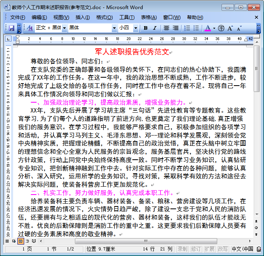Open the 帮助(H) menu
The width and height of the screenshot is (264, 256).
195,17
